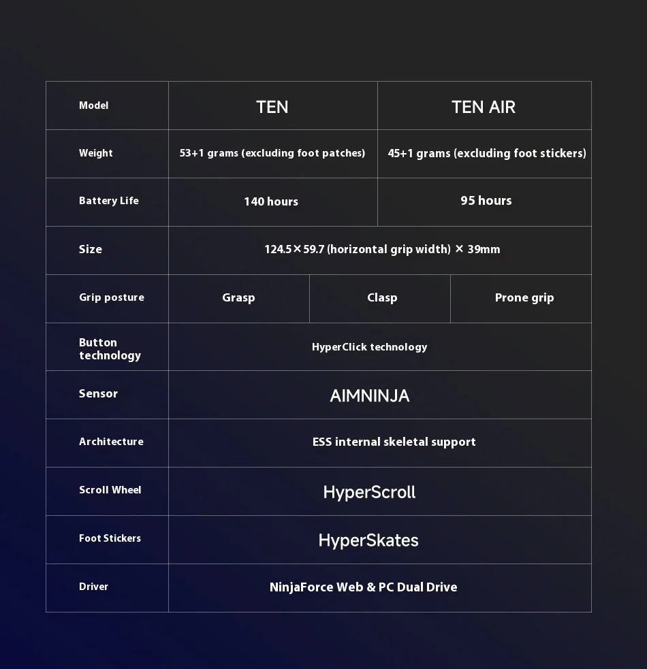This screenshot has height=669, width=647.
Task: Click the HyperClick technology text
Action: point(369,347)
